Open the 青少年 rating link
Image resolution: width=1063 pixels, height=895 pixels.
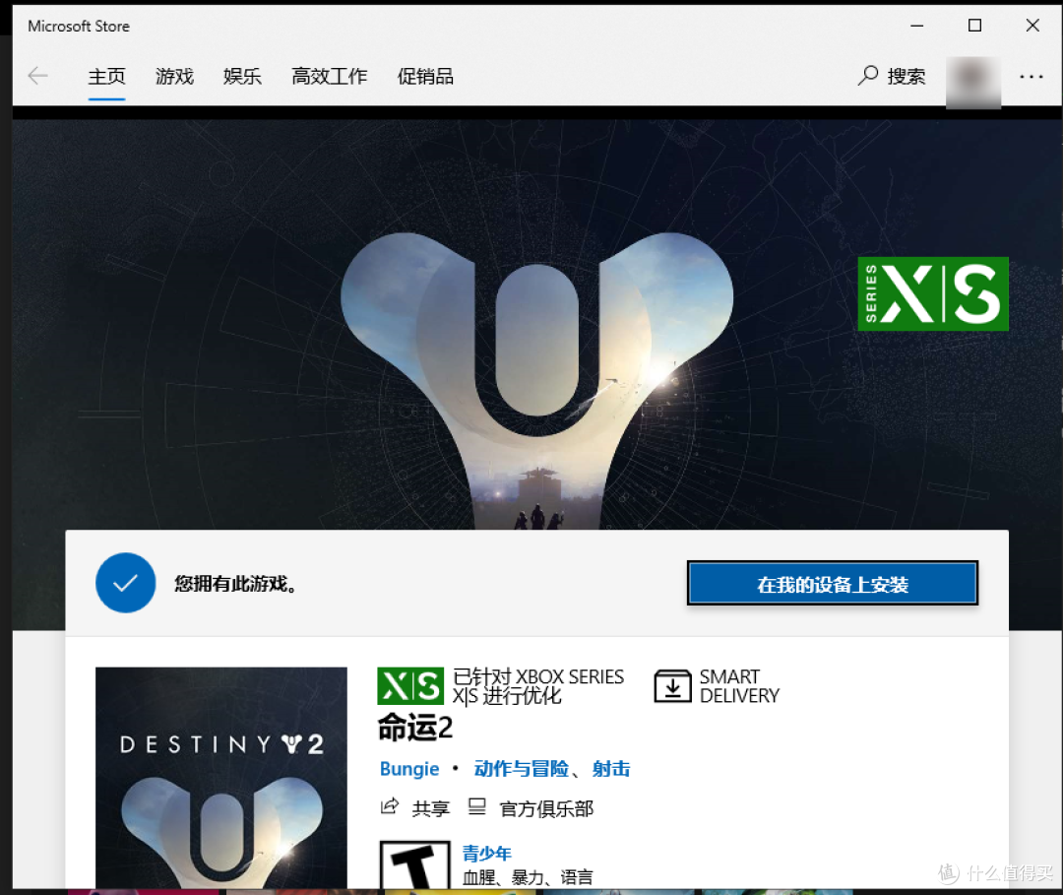tap(487, 853)
